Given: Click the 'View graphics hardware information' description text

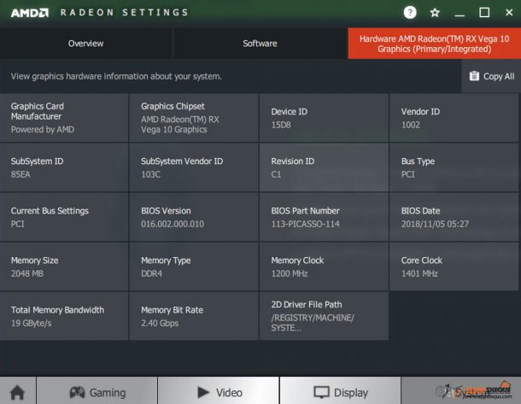Looking at the screenshot, I should (116, 76).
